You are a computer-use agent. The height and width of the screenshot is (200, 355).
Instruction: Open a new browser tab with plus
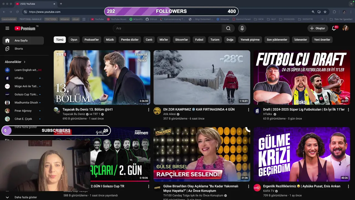pyautogui.click(x=61, y=4)
